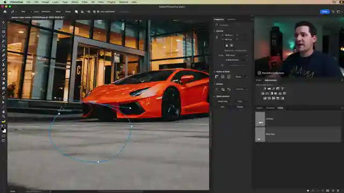Switch to the Channels tab

tap(270, 108)
